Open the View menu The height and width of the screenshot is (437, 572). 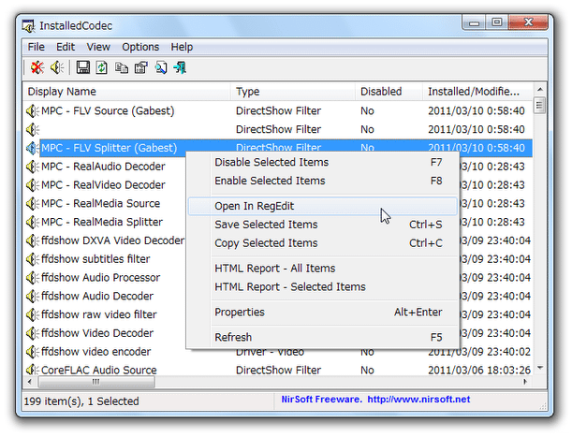tap(98, 47)
